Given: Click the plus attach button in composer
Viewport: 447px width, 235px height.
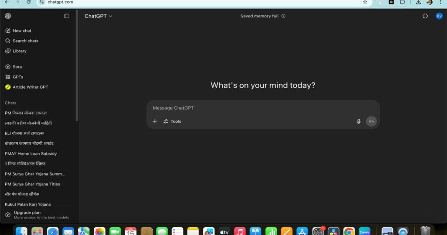Looking at the screenshot, I should [x=155, y=121].
